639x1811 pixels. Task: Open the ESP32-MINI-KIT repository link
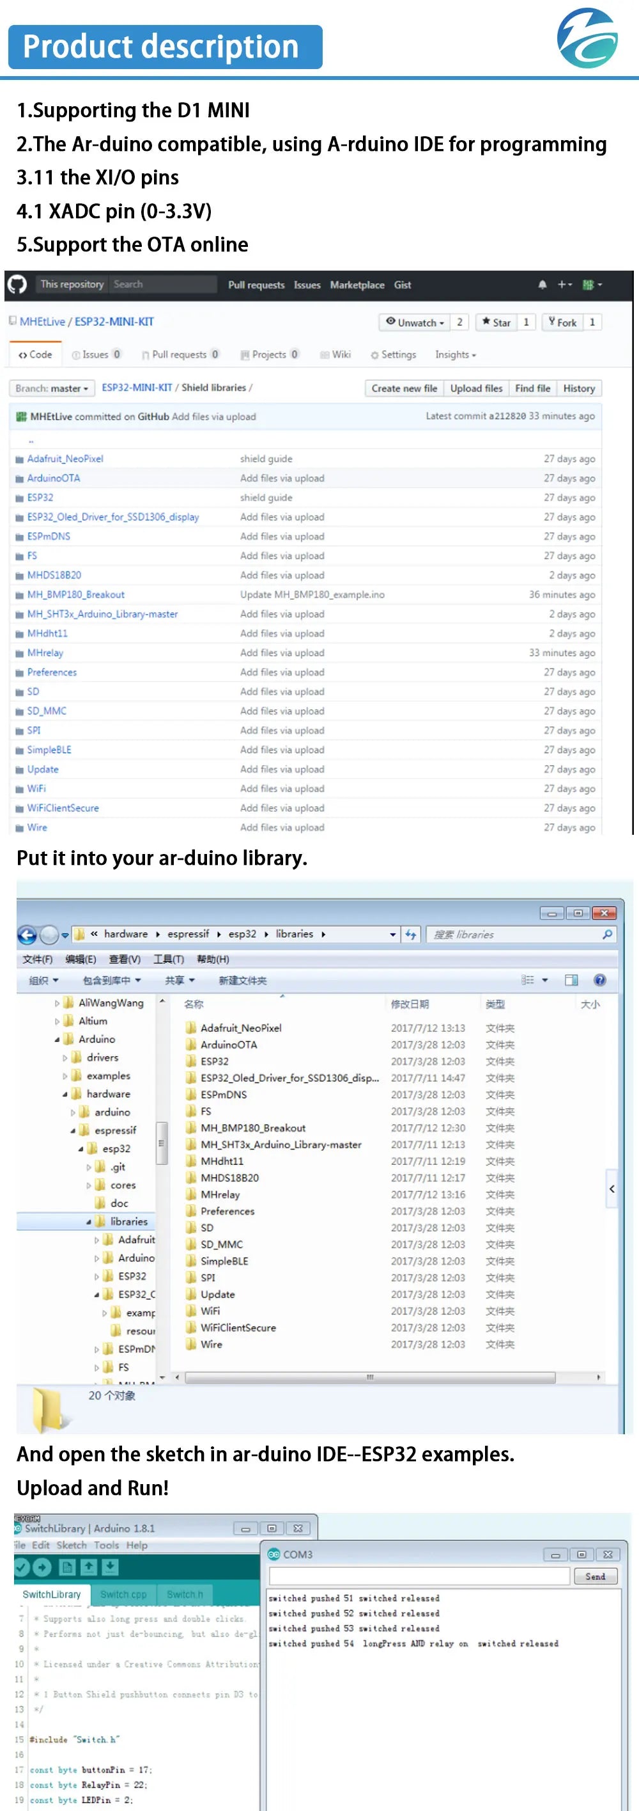[x=114, y=321]
